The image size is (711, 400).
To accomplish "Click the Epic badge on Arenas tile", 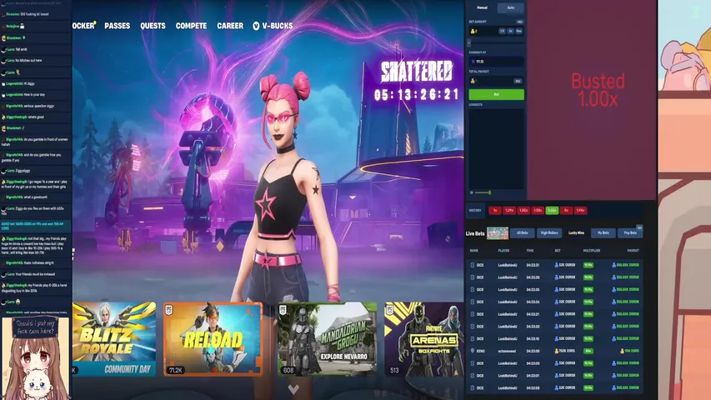I will pos(389,310).
